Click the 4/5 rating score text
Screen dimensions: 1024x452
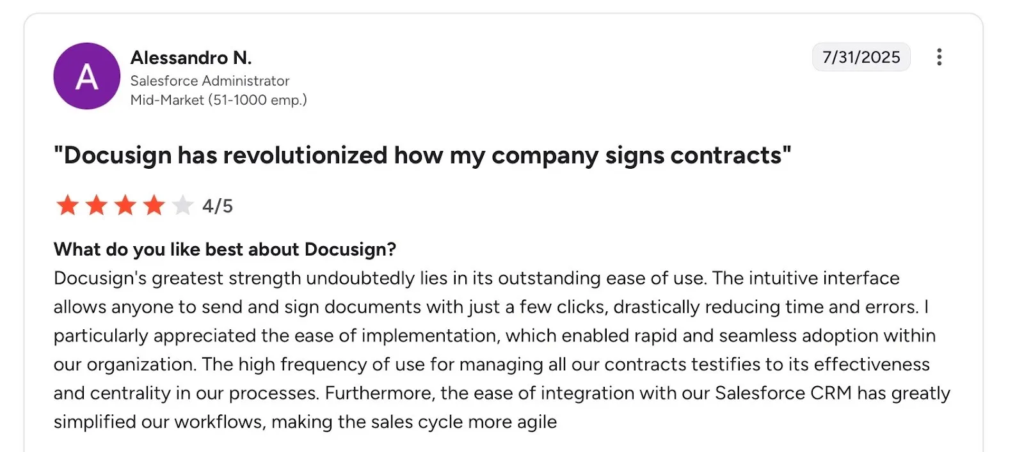[x=218, y=206]
